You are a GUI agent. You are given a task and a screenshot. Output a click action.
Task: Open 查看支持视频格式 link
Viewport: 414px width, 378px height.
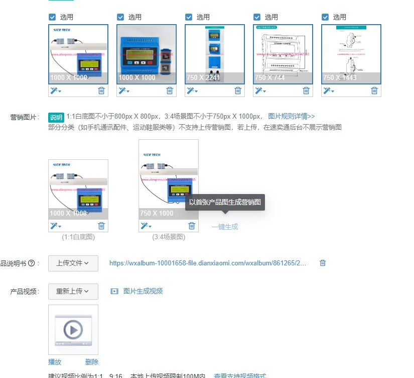click(240, 375)
